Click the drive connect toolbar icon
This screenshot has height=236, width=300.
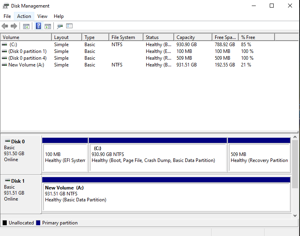(x=60, y=26)
